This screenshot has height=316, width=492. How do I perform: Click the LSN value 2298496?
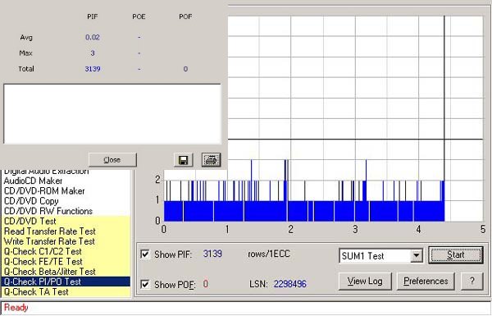click(290, 284)
